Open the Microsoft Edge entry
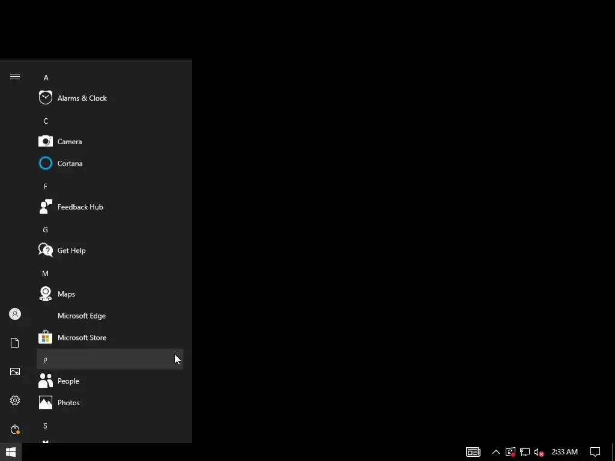Viewport: 615px width, 461px height. (110, 316)
